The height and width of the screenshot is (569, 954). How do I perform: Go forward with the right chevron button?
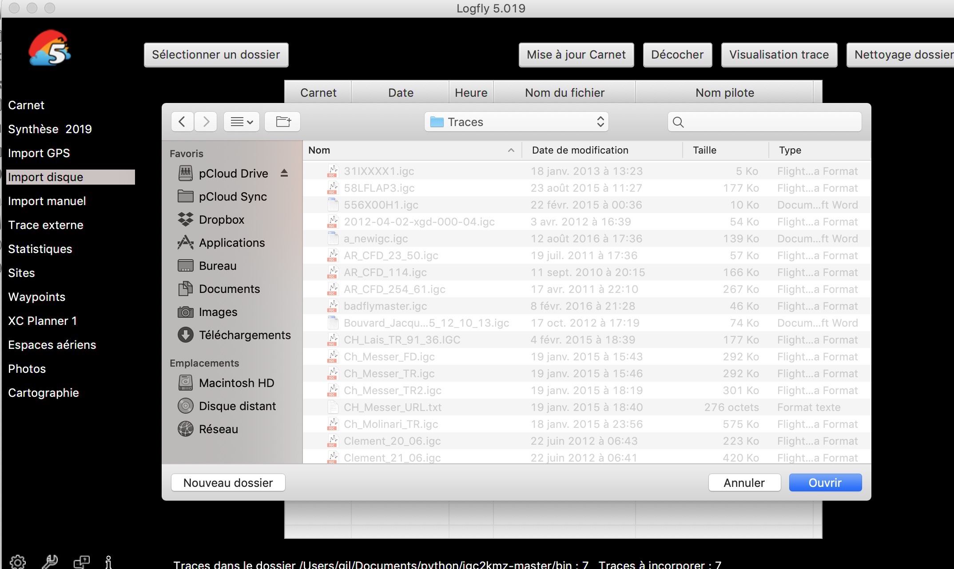(206, 122)
